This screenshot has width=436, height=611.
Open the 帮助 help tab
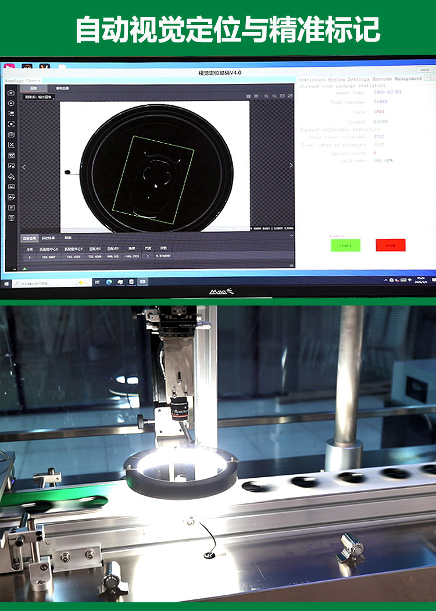tap(68, 237)
